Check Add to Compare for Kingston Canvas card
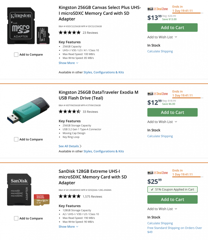208x240 pixels. (16, 55)
